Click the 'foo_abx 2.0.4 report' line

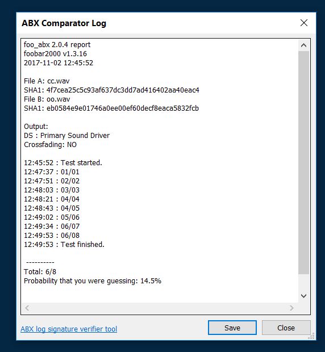point(57,45)
